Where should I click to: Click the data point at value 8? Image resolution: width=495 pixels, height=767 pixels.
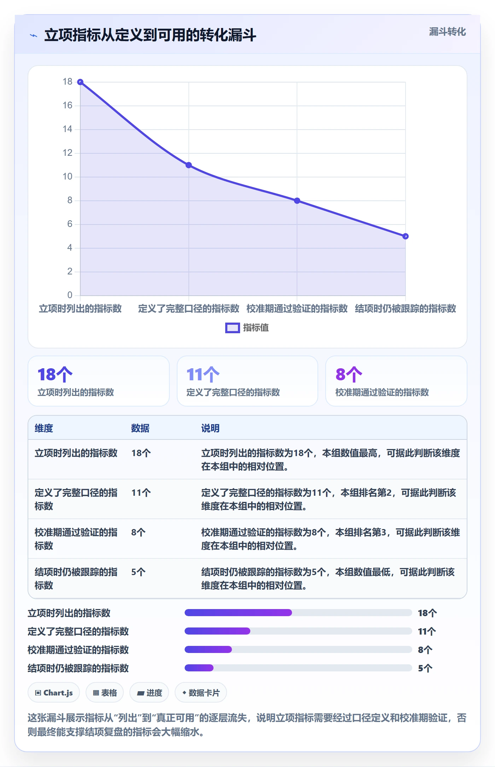297,200
